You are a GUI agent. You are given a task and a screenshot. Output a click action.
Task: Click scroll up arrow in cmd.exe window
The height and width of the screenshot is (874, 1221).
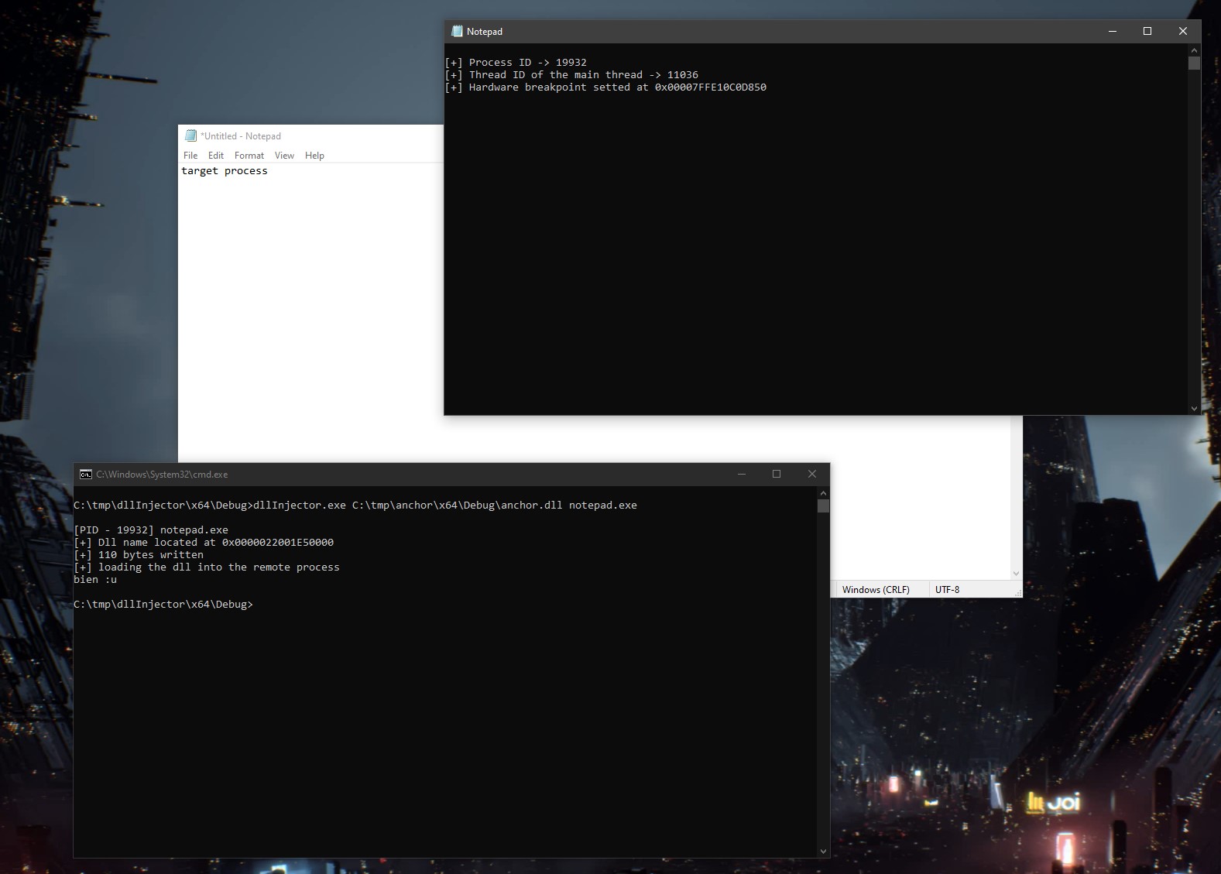(x=823, y=493)
